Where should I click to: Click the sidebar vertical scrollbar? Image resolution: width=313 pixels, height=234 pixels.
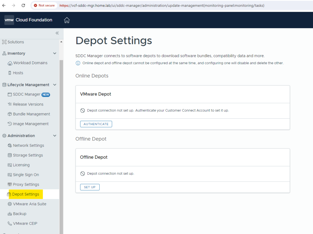[x=61, y=147]
